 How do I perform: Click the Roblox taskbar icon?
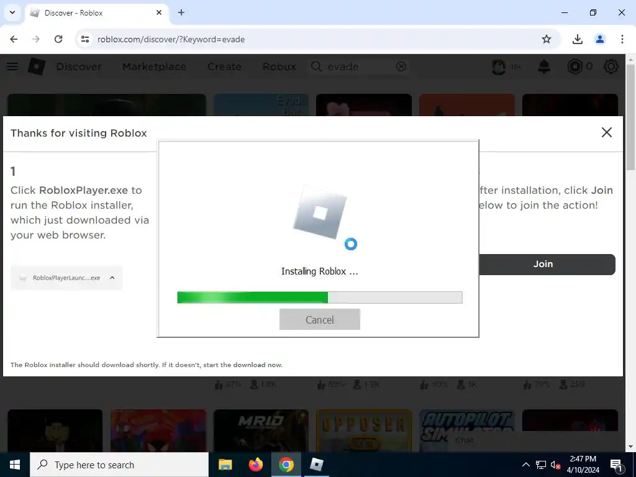click(316, 465)
